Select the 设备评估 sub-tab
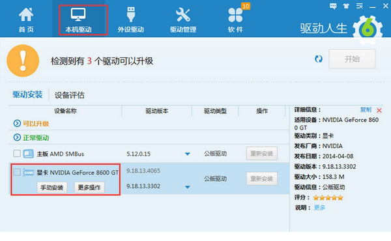391x241 pixels. pyautogui.click(x=69, y=95)
